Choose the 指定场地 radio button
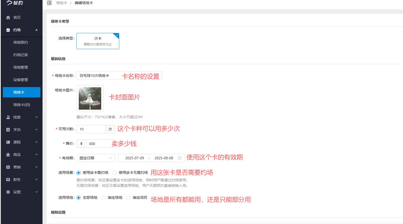Screen dimensions: 403x224 click(x=103, y=197)
